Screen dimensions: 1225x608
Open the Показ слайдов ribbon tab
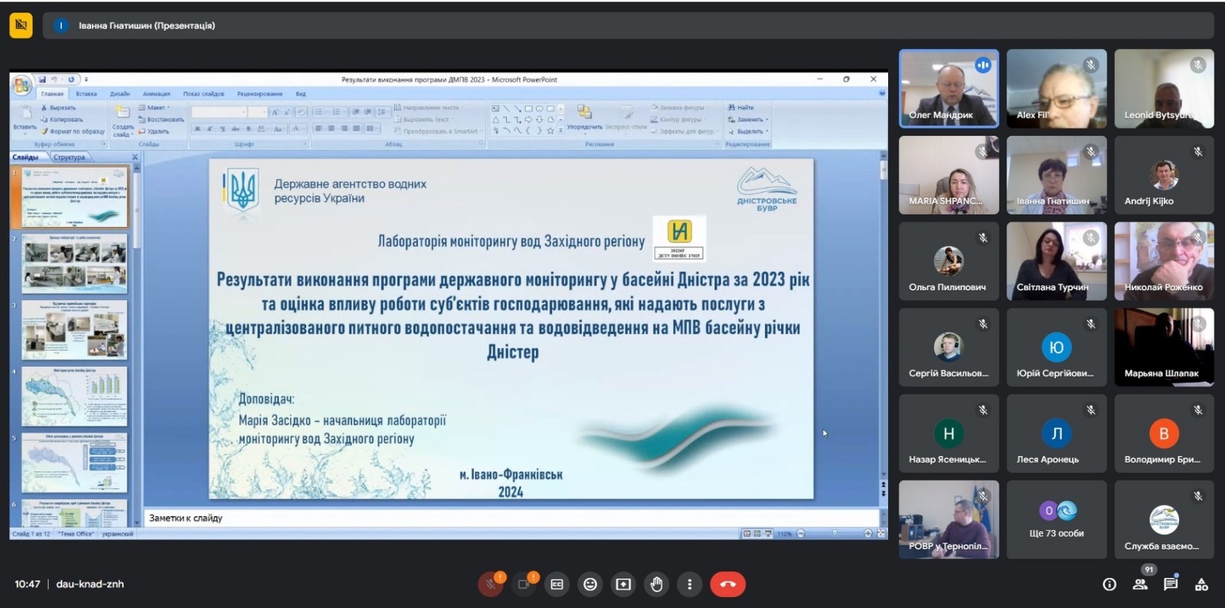coord(204,93)
